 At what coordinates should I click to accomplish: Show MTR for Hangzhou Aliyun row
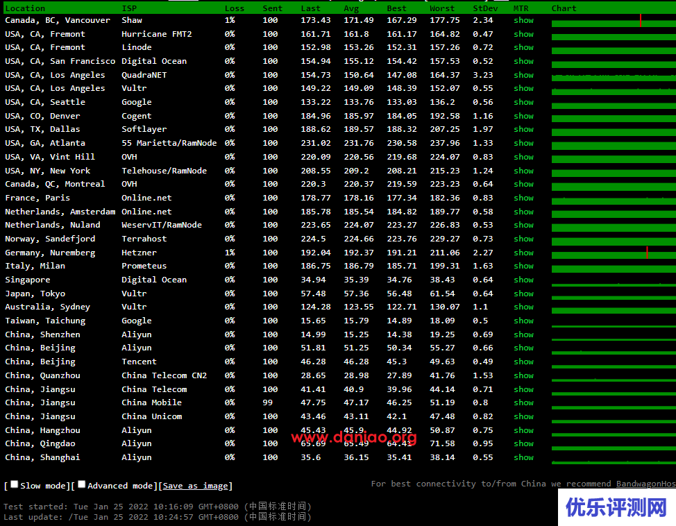(523, 430)
